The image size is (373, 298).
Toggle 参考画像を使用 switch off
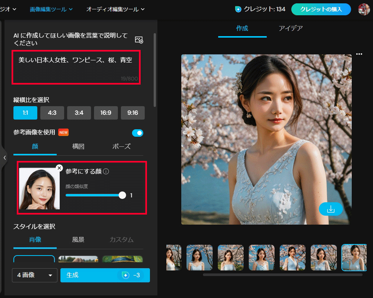tap(138, 133)
